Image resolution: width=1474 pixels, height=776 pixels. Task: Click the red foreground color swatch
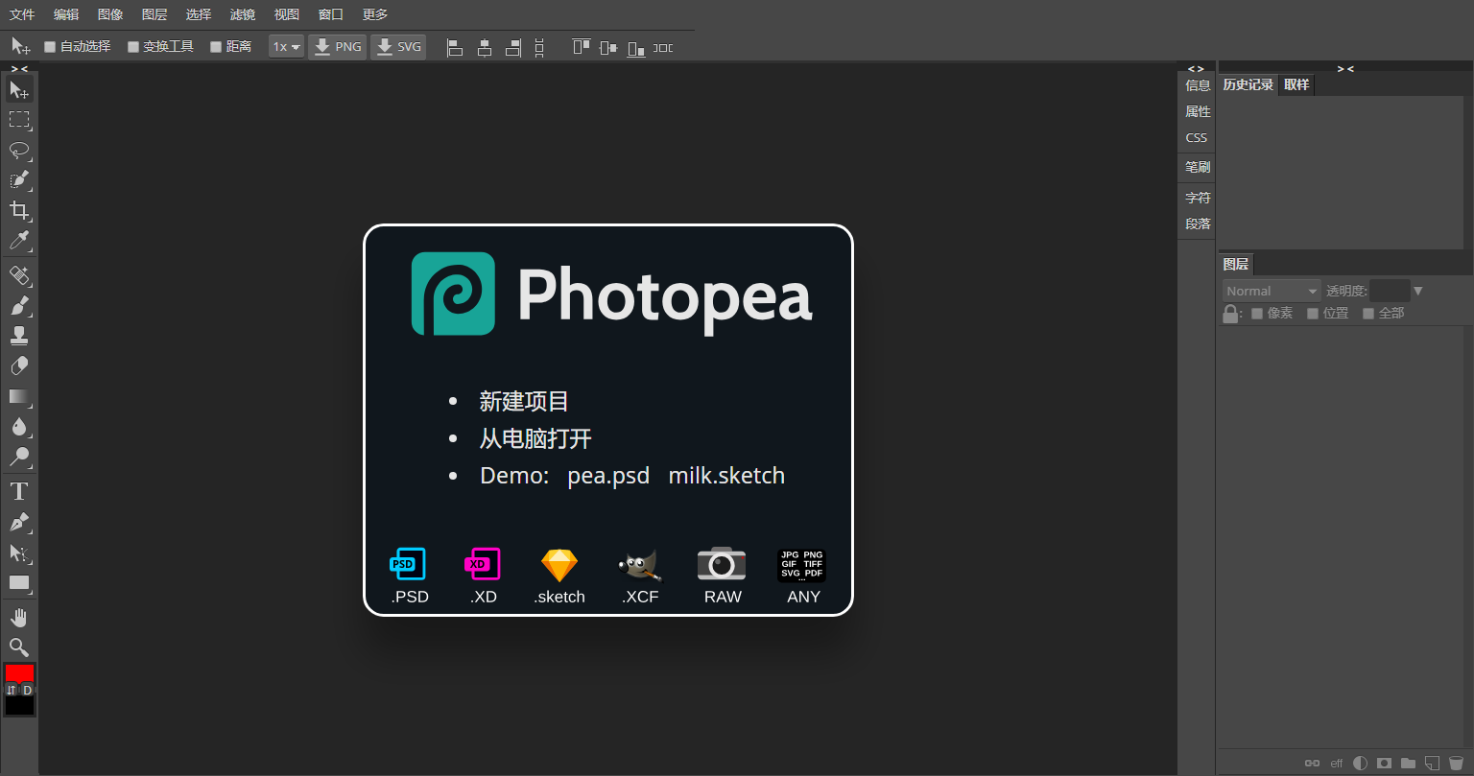tap(19, 672)
